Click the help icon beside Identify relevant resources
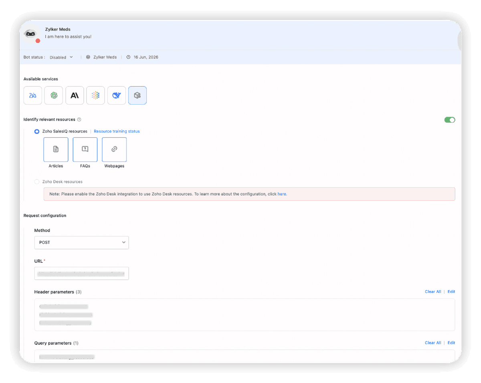481x383 pixels. click(x=79, y=119)
